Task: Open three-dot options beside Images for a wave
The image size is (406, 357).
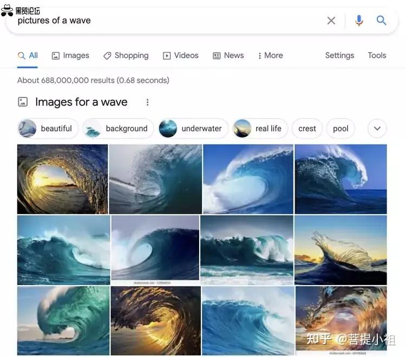Action: [x=147, y=102]
